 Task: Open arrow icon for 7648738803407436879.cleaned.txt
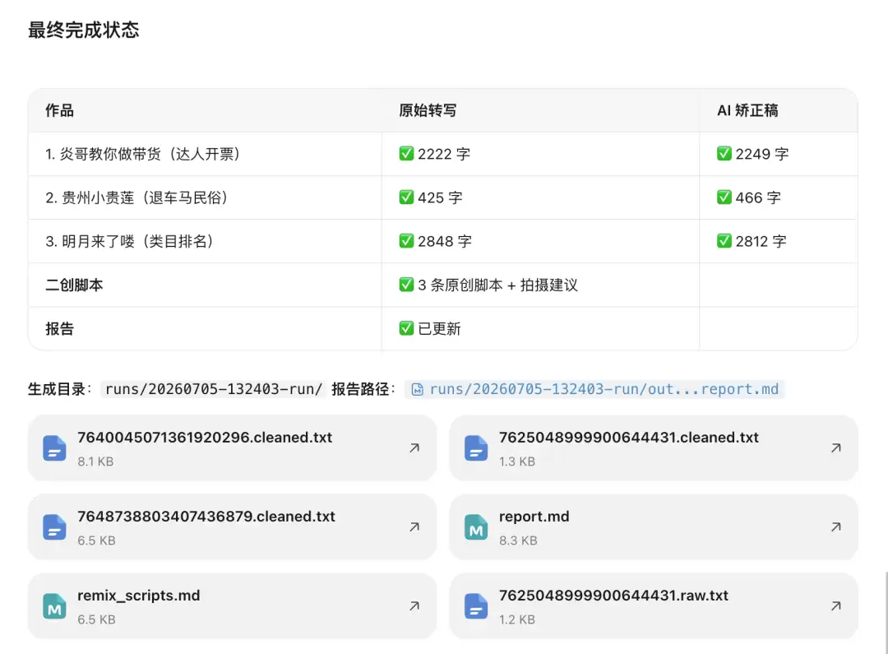414,527
